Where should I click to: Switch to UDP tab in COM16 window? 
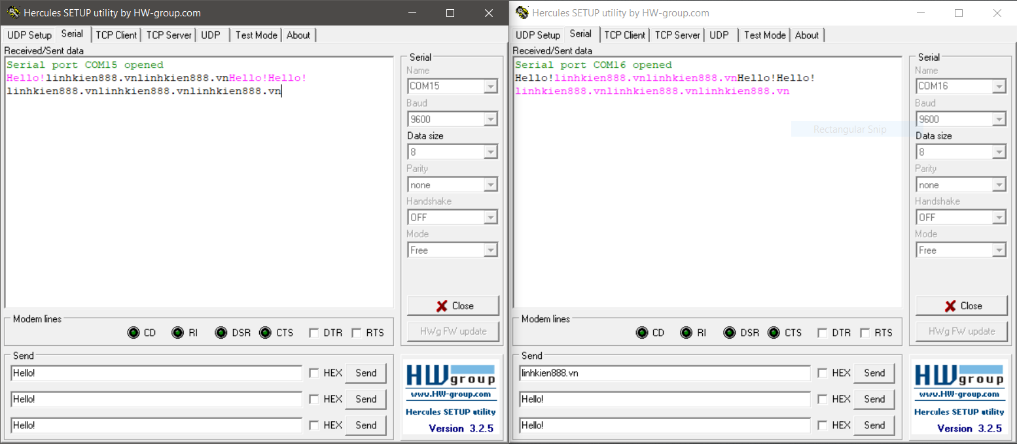(x=719, y=35)
